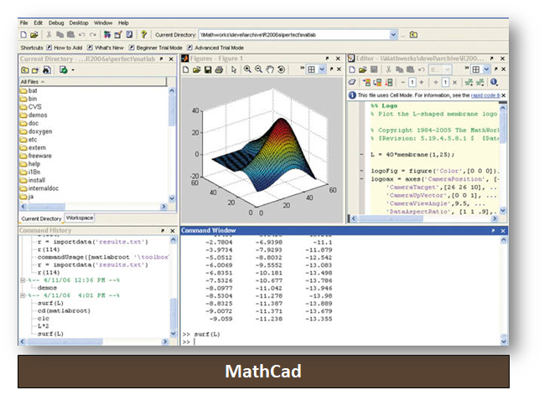
Task: Click the Advanced Trial Mode shortcut
Action: 215,48
